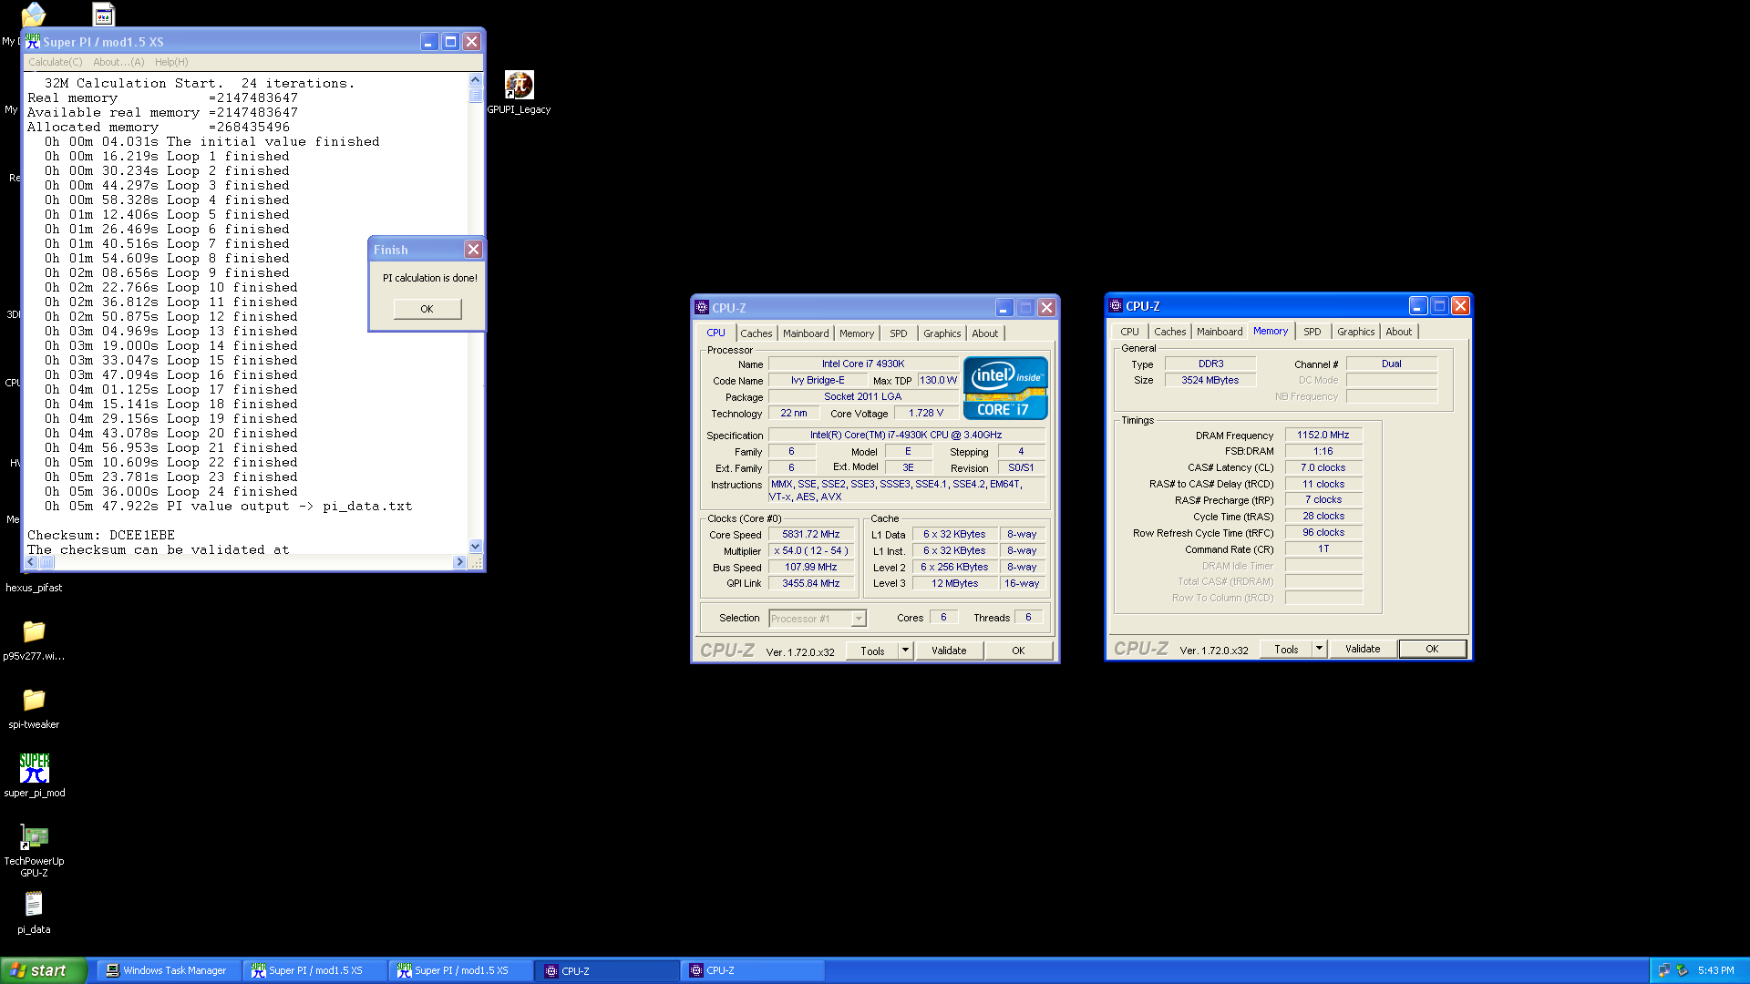
Task: Switch to Graphics tab in right CPU-Z
Action: [1356, 332]
